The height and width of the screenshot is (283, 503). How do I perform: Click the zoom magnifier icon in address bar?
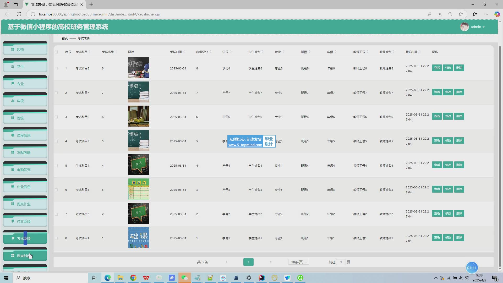450,14
